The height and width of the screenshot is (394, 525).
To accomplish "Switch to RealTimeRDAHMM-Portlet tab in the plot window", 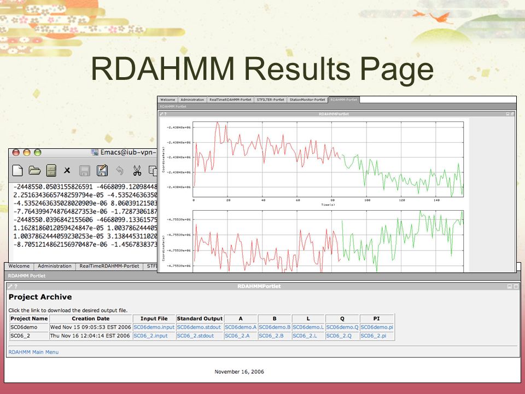I will 230,100.
